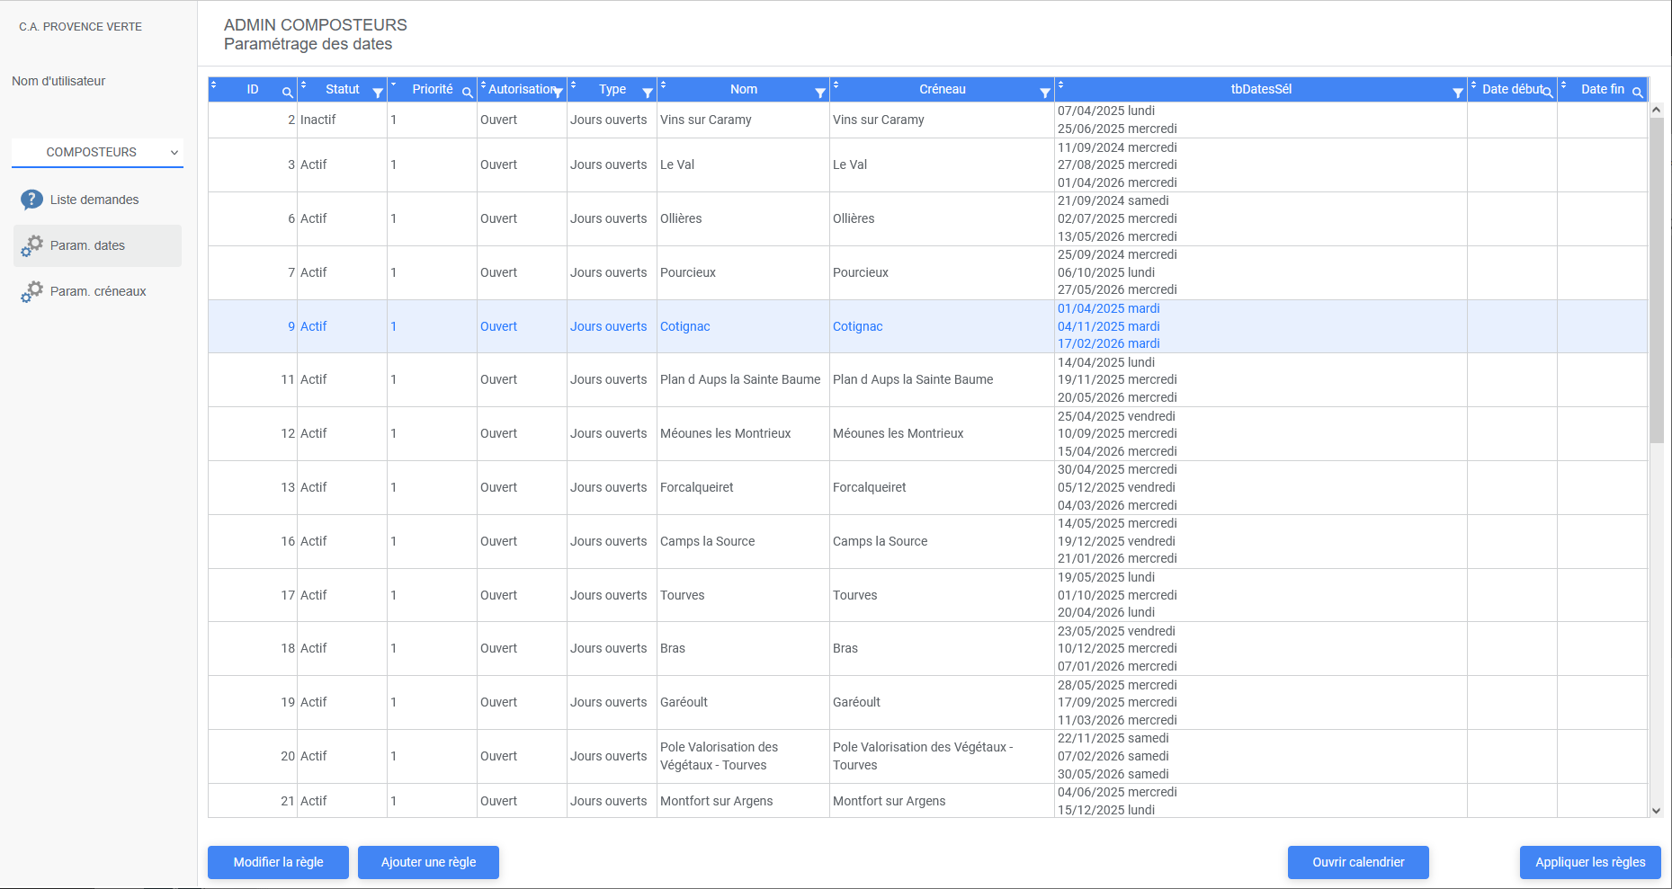Click the ID column search icon
The image size is (1672, 889).
tap(287, 93)
